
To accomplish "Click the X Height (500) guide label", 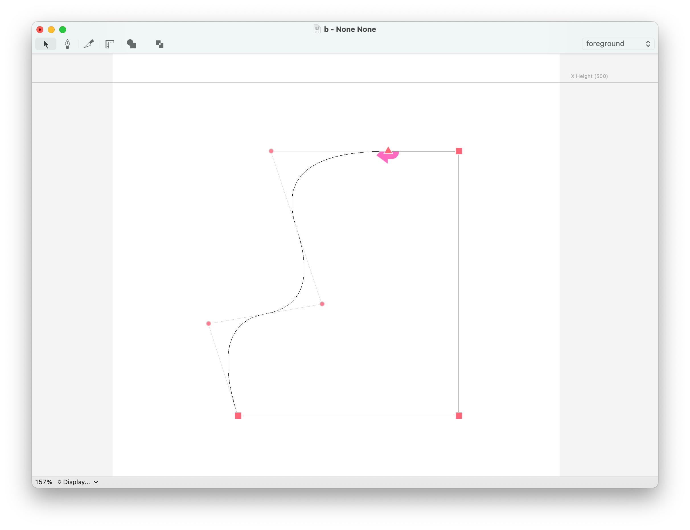I will [x=589, y=76].
